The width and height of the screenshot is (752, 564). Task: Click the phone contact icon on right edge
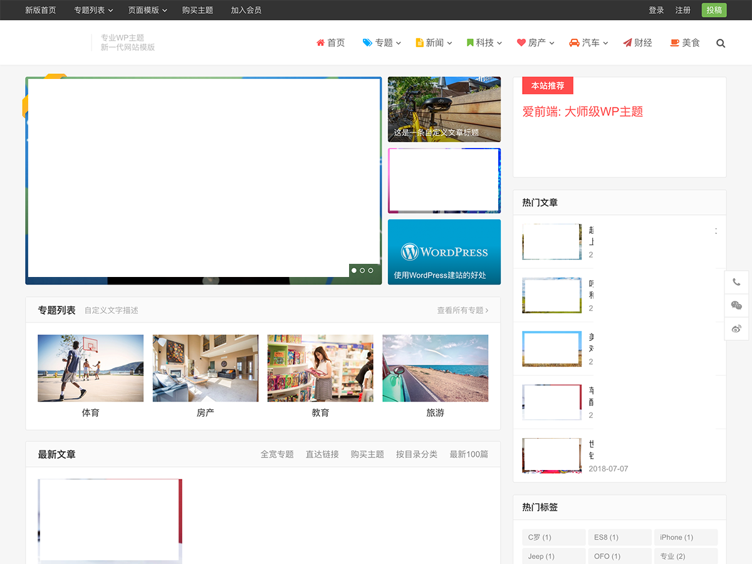pyautogui.click(x=736, y=282)
